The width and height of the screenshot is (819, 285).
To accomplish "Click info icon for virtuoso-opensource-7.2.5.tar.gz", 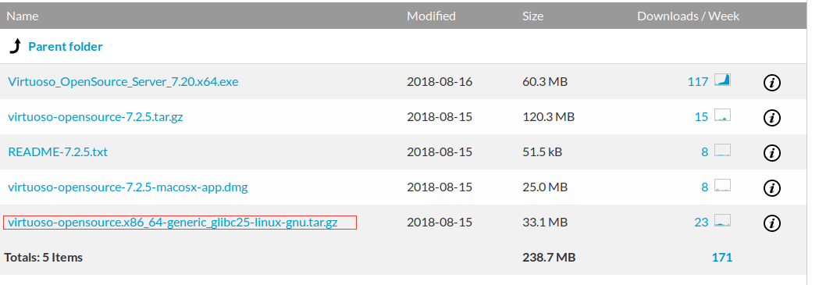I will tap(772, 117).
